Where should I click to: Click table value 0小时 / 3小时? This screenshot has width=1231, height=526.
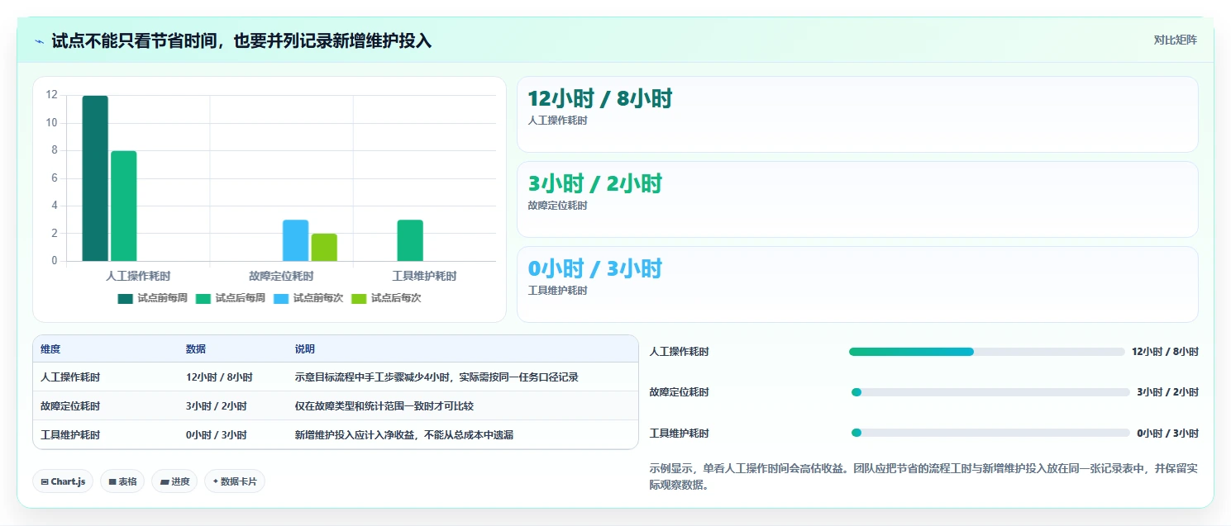pos(216,435)
